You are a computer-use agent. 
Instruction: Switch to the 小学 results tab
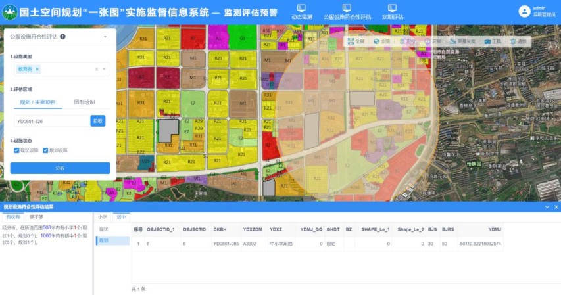click(x=103, y=216)
